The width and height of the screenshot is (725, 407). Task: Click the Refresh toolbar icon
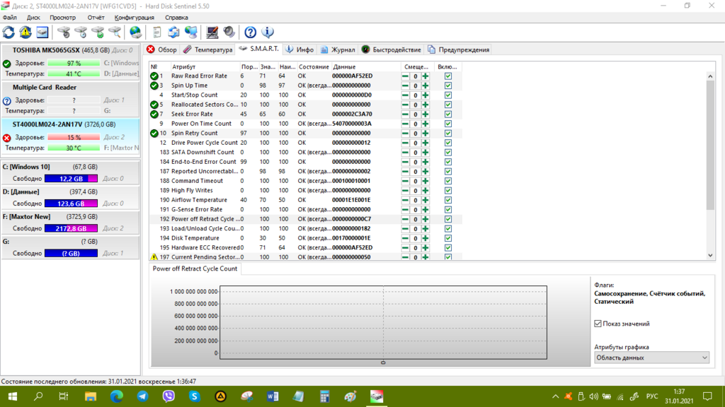8,33
